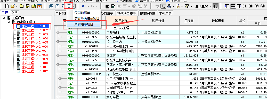Open the 工料汇总 tab
The image size is (267, 99).
coord(165,14)
